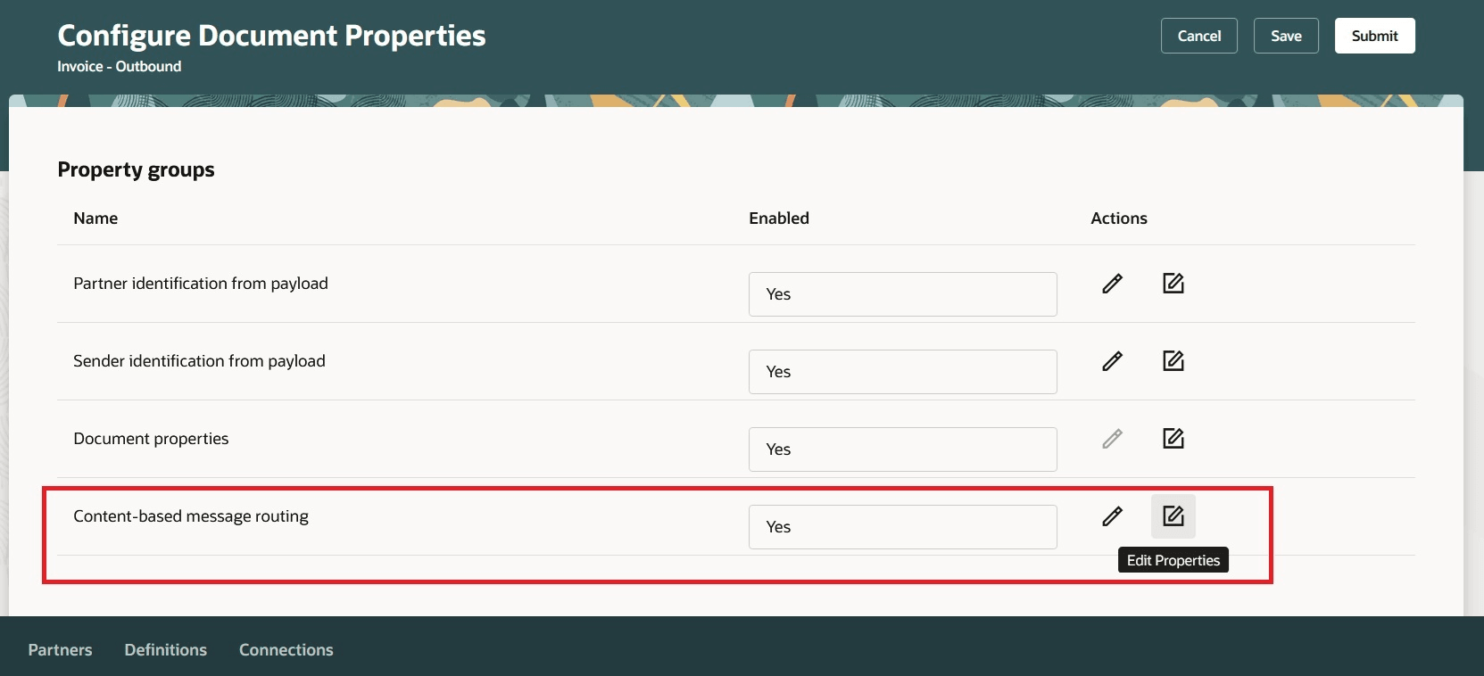Switch to the Connections tab
Screen dimensions: 1484x676
pos(286,650)
